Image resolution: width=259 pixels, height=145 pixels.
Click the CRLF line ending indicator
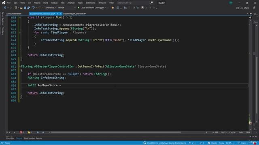click(248, 133)
